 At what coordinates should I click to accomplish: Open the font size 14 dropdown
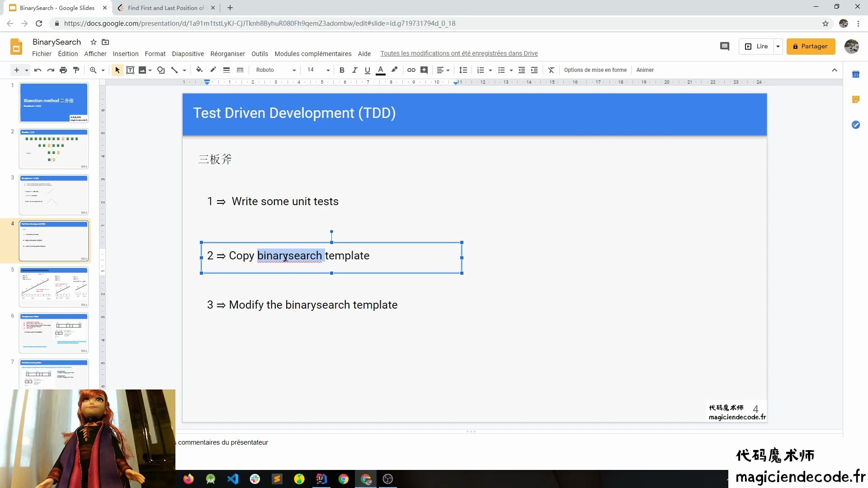318,70
